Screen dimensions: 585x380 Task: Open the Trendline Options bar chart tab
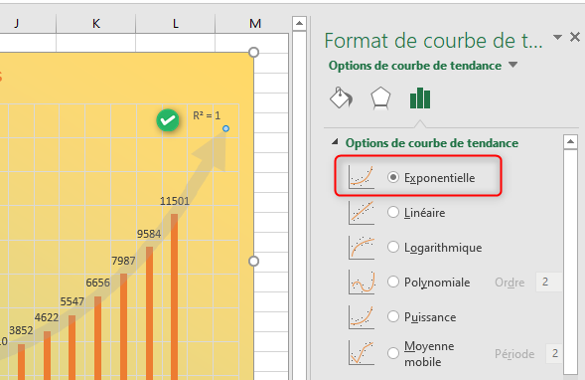coord(420,98)
